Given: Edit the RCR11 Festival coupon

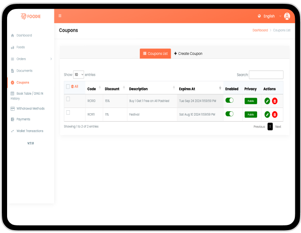Looking at the screenshot, I should 267,115.
